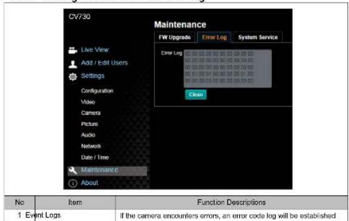Screen dimensions: 349x221
Task: Click the About info icon
Action: 73,183
